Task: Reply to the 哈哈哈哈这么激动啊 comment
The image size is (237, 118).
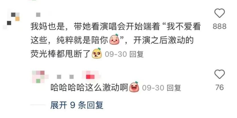Action: click(x=174, y=88)
